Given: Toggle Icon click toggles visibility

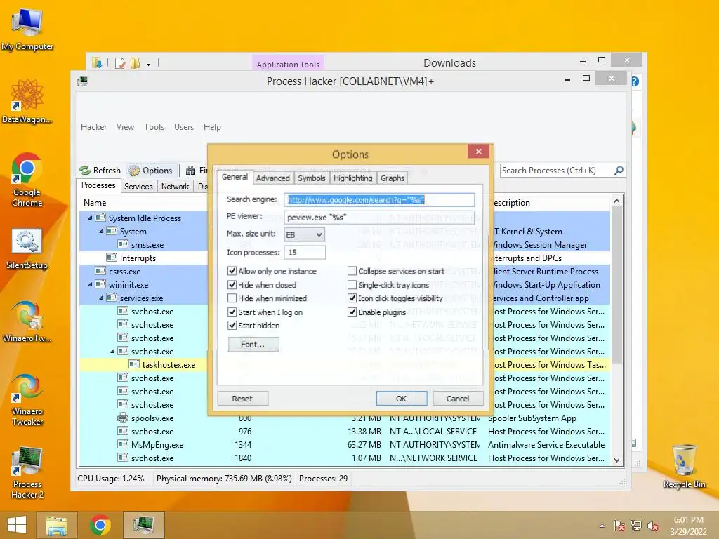Looking at the screenshot, I should coord(352,298).
